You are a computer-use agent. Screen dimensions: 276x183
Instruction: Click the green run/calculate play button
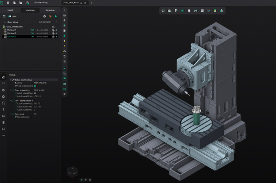56,16
